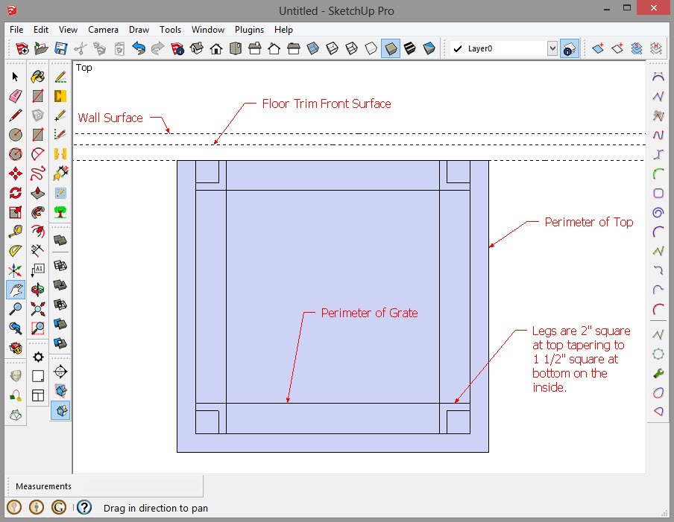Activate the Tape Measure tool

click(15, 232)
